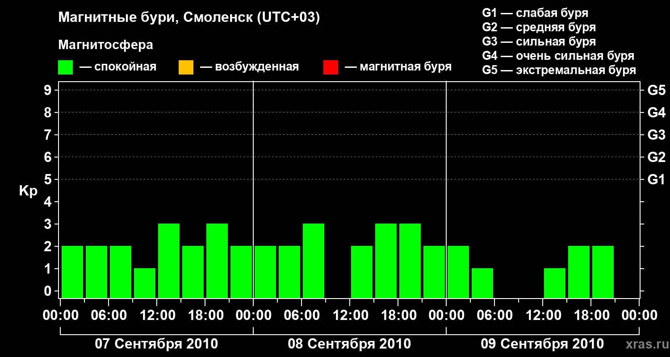This screenshot has width=670, height=357.
Task: Click the legend label '— магнитная буря'
Action: [x=398, y=67]
